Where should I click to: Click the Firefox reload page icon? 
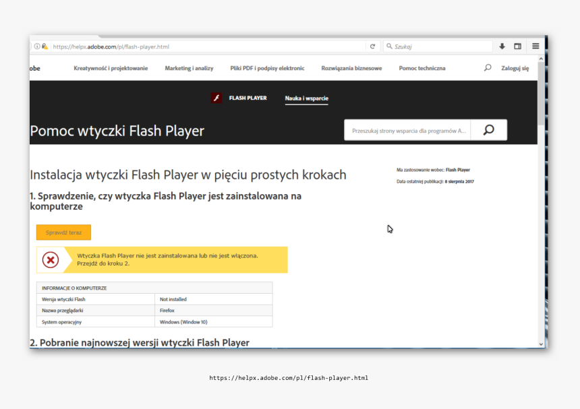click(372, 46)
